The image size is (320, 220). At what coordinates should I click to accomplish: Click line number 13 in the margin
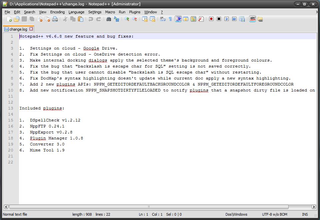point(11,108)
